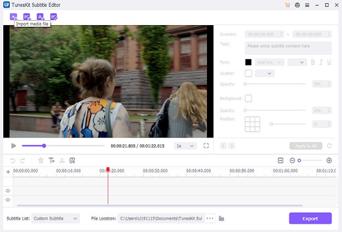
Task: Open the output folder icon
Action: click(x=222, y=218)
